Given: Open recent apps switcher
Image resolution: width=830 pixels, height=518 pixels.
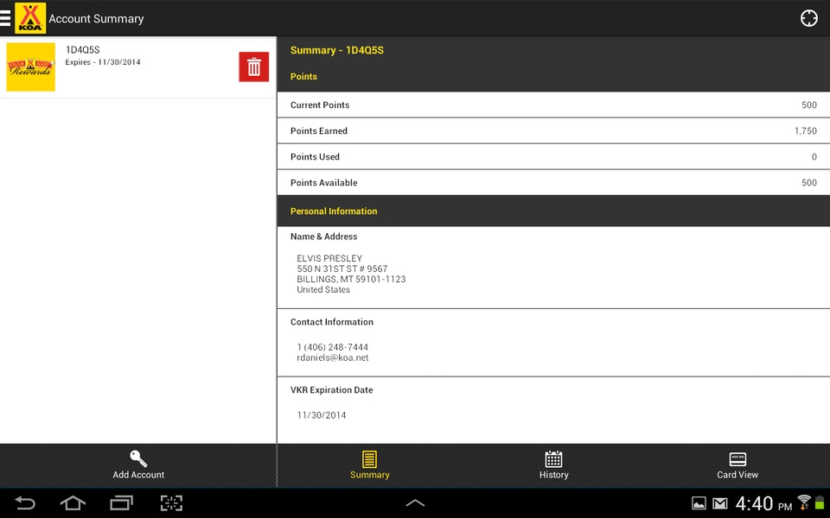Looking at the screenshot, I should pyautogui.click(x=121, y=503).
